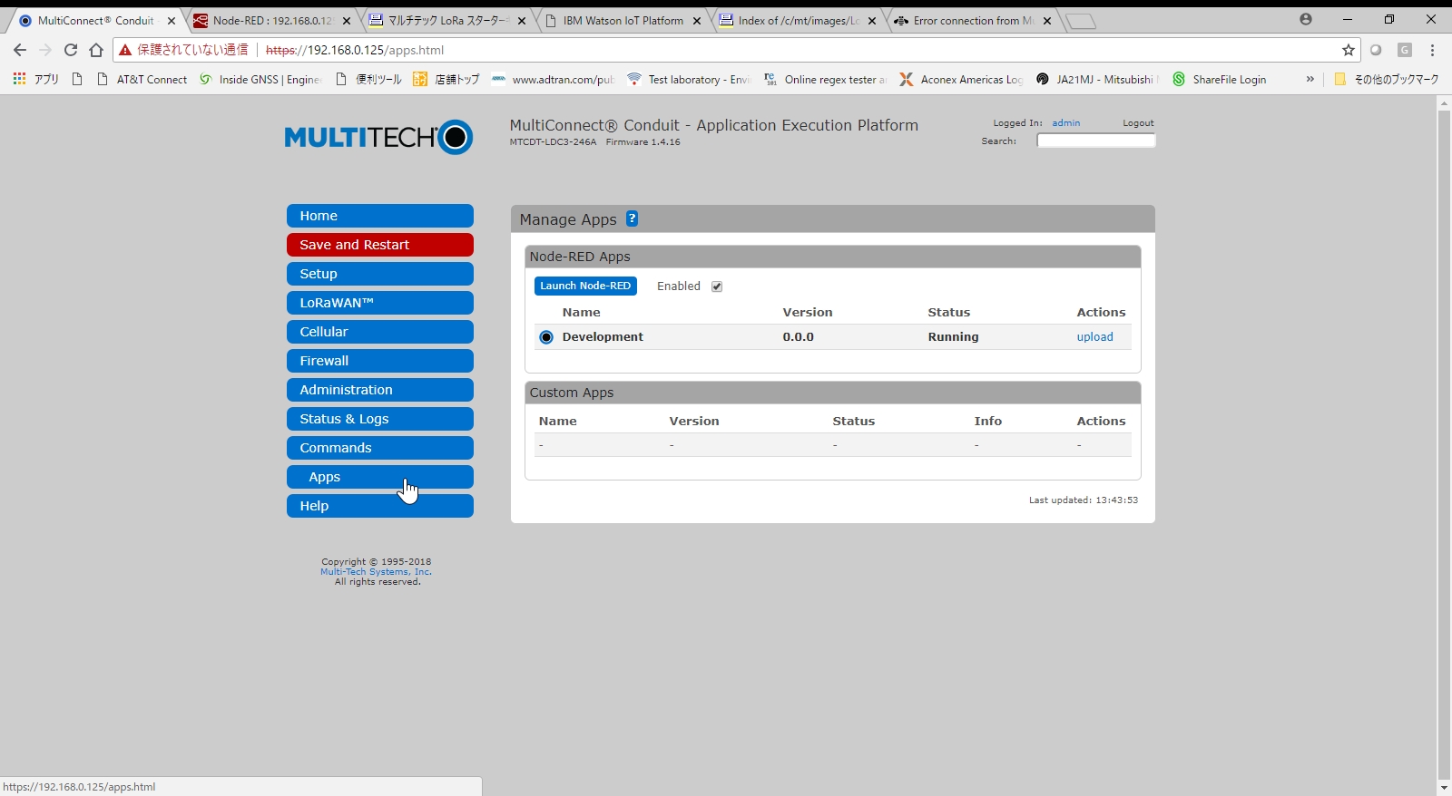Viewport: 1452px width, 796px height.
Task: Click the Chrome profile account icon
Action: pos(1306,19)
